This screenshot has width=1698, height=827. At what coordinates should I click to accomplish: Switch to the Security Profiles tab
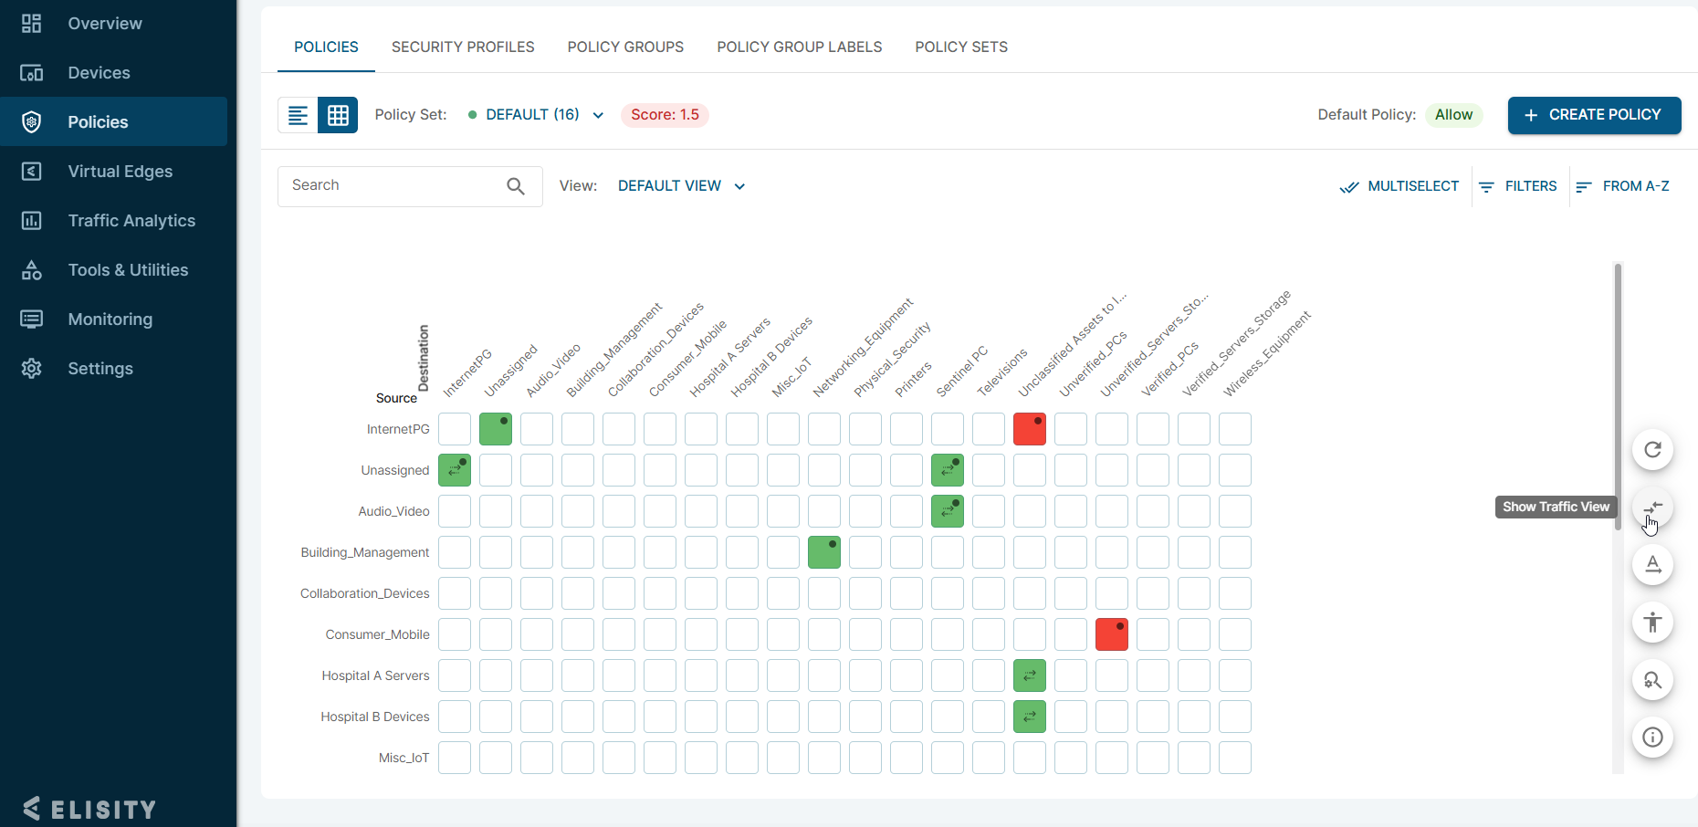[463, 47]
